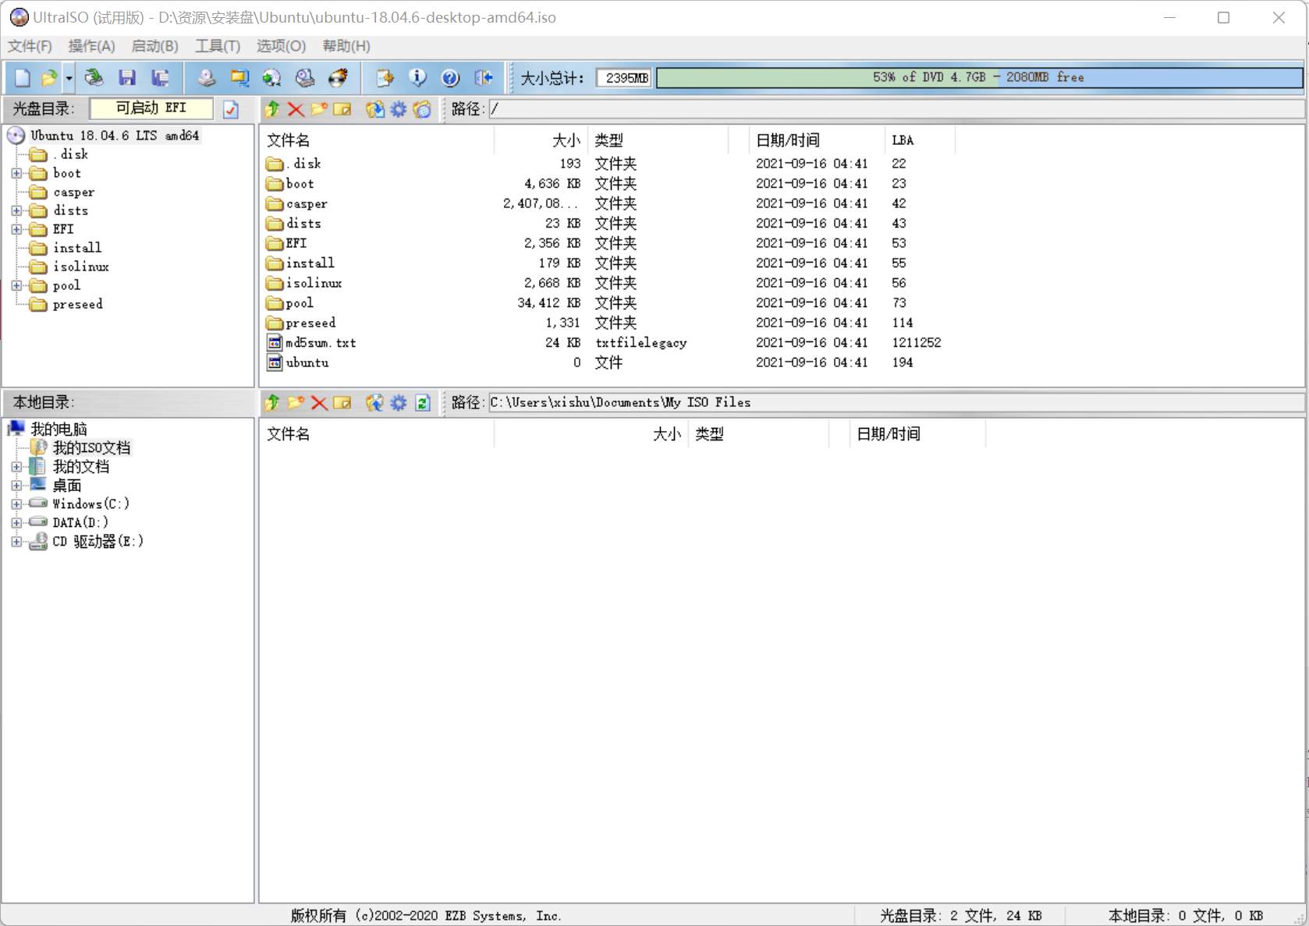
Task: Click the burn disc image flame icon
Action: point(339,77)
